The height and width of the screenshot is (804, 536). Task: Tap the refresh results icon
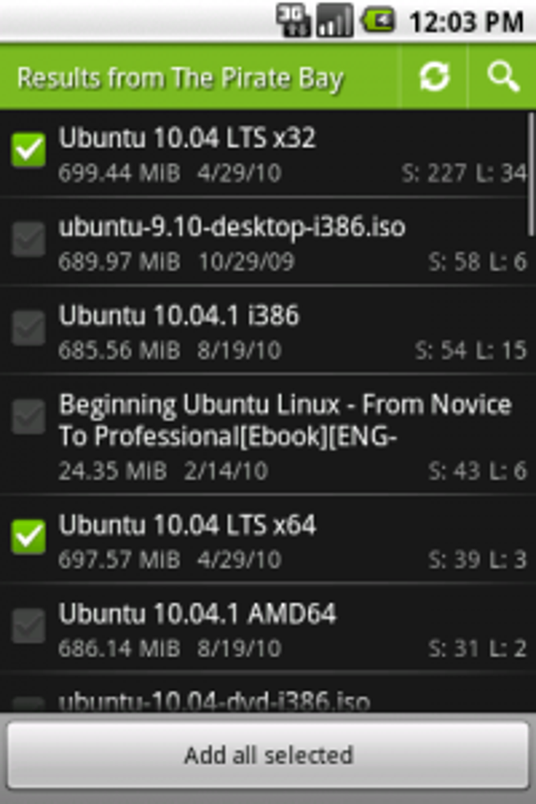434,76
